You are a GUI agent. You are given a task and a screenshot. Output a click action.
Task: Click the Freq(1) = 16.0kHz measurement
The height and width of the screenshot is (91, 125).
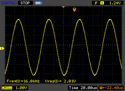point(23,81)
